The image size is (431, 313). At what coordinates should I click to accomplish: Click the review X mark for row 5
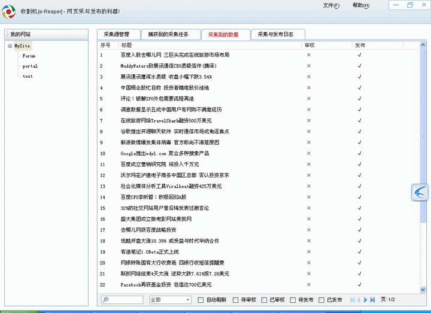coord(309,99)
